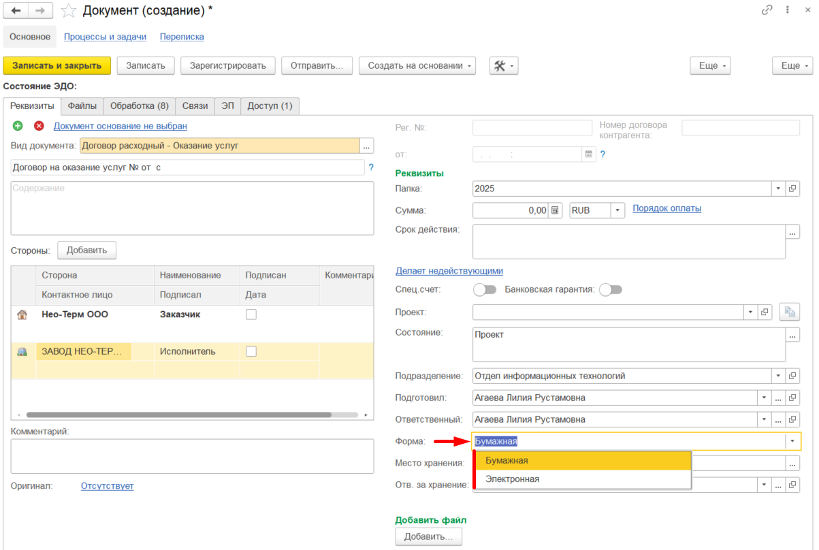Click the Рег. № input field

(x=532, y=128)
